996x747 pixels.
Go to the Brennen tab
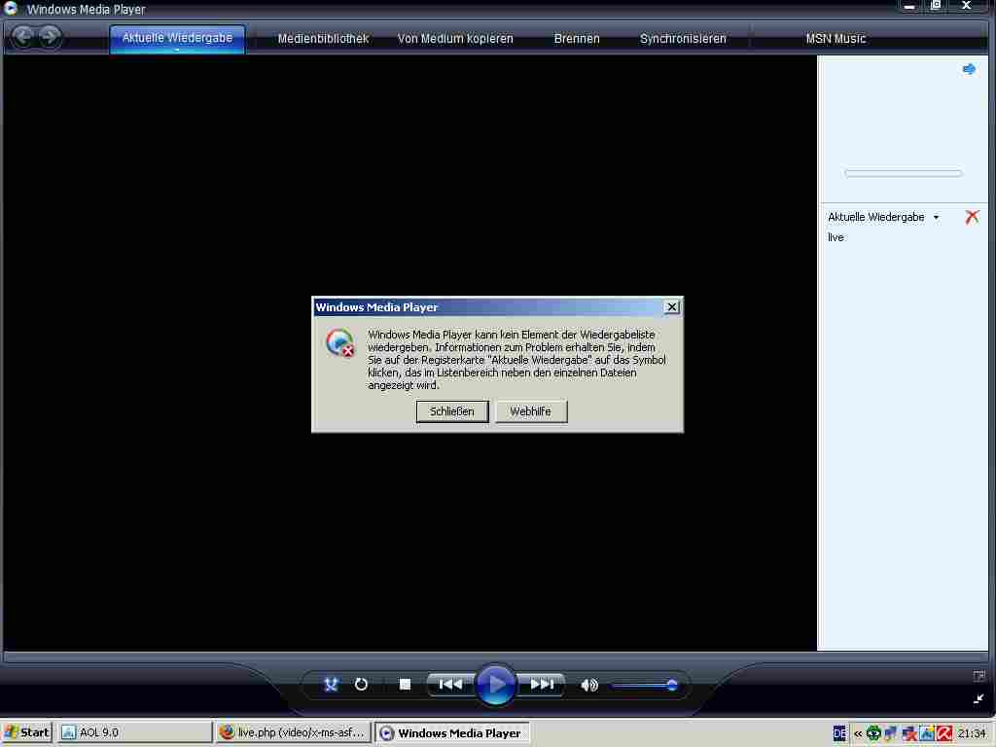pos(576,39)
